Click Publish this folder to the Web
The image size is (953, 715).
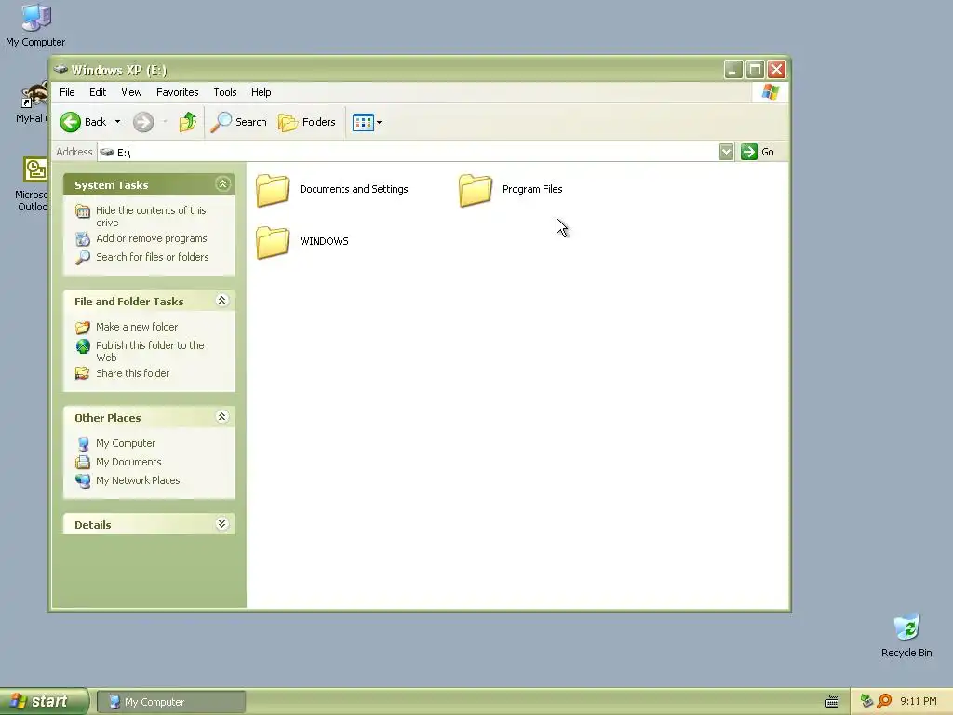(150, 351)
